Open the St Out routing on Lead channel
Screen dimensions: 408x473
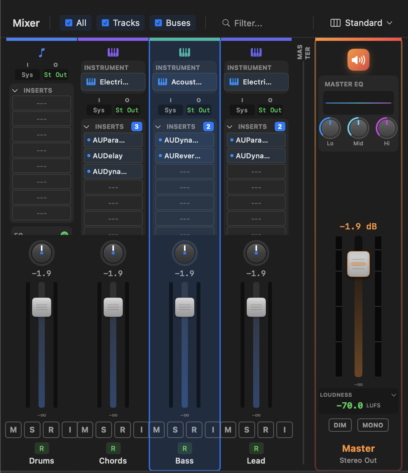pyautogui.click(x=270, y=110)
